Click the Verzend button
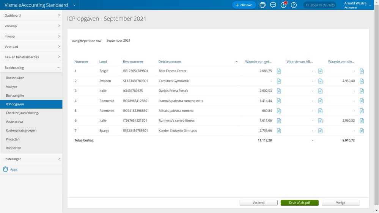The height and width of the screenshot is (213, 379). [258, 203]
